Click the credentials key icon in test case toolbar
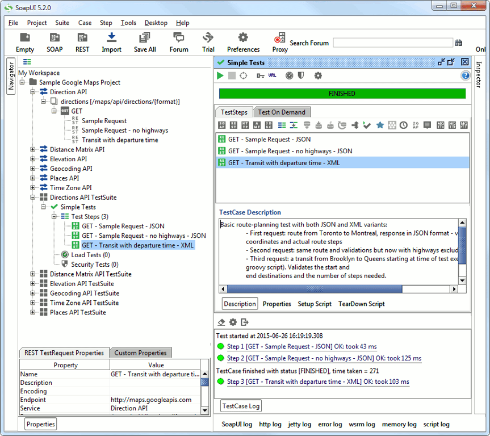This screenshot has height=436, width=490. coord(260,76)
